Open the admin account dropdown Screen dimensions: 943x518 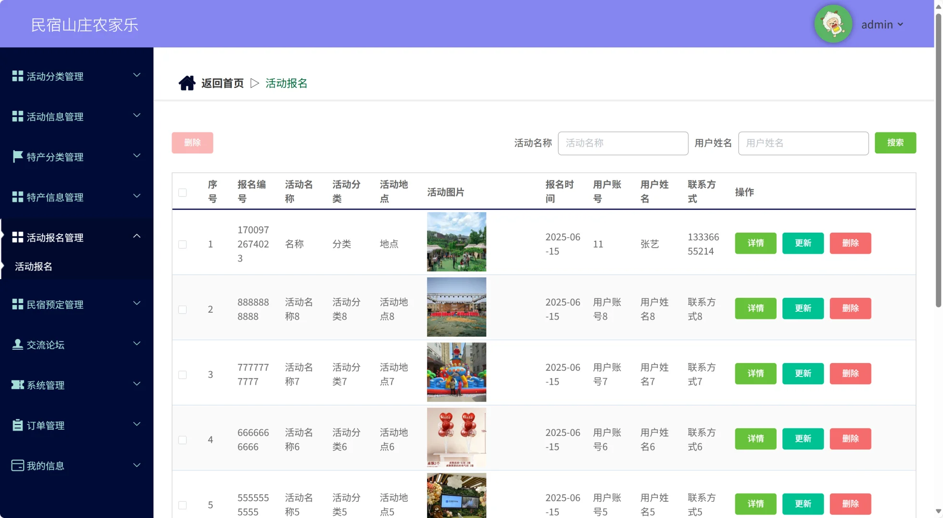click(882, 24)
